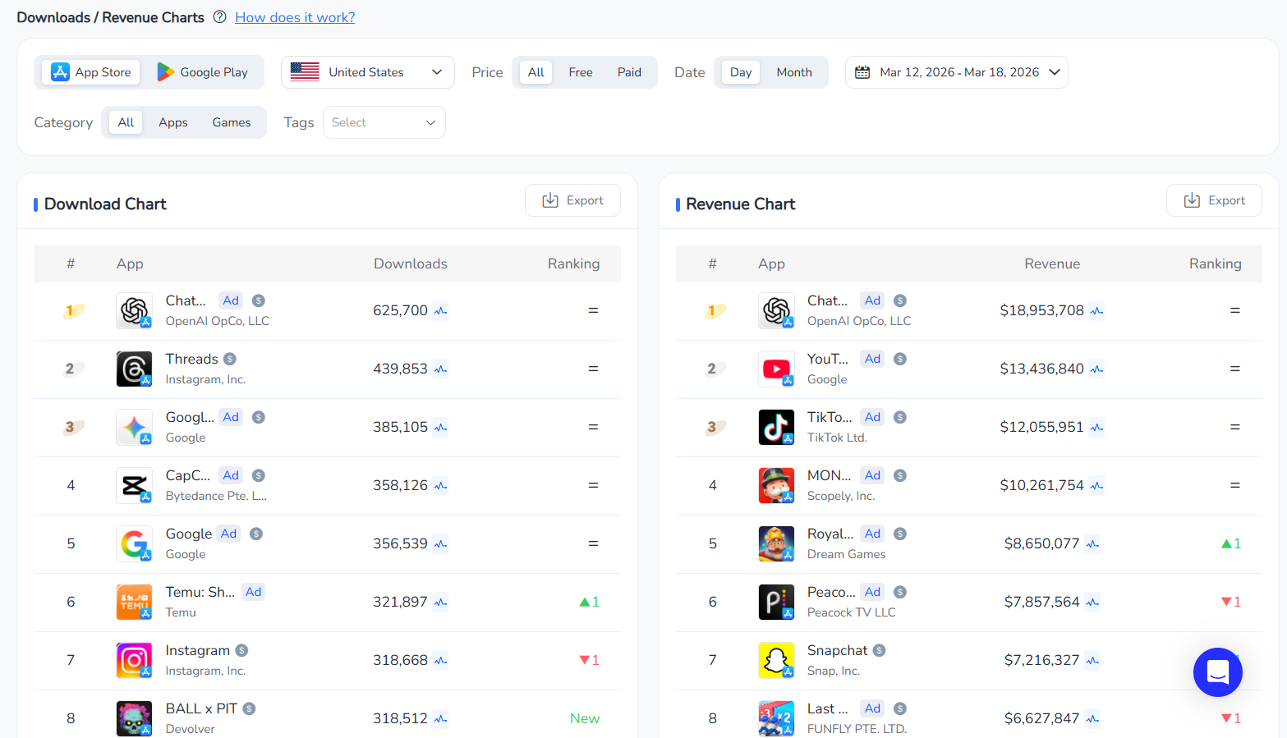Image resolution: width=1287 pixels, height=738 pixels.
Task: Click the question mark help icon near the title
Action: (218, 16)
